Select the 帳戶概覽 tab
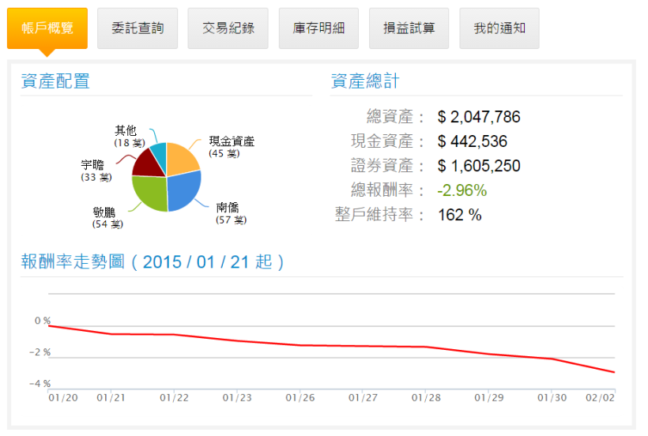Screen dimensions: 648x436 click(47, 28)
